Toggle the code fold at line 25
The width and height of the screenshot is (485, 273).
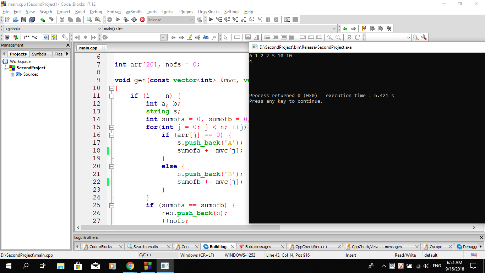click(111, 205)
